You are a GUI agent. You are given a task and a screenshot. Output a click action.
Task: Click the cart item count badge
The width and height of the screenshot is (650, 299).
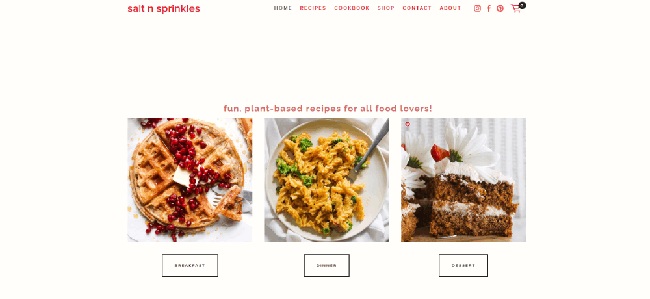(523, 5)
